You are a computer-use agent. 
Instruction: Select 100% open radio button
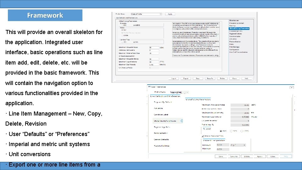pyautogui.click(x=242, y=131)
